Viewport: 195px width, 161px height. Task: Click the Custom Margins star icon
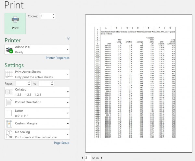[10, 124]
